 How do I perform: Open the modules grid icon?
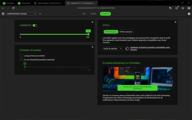tap(176, 8)
